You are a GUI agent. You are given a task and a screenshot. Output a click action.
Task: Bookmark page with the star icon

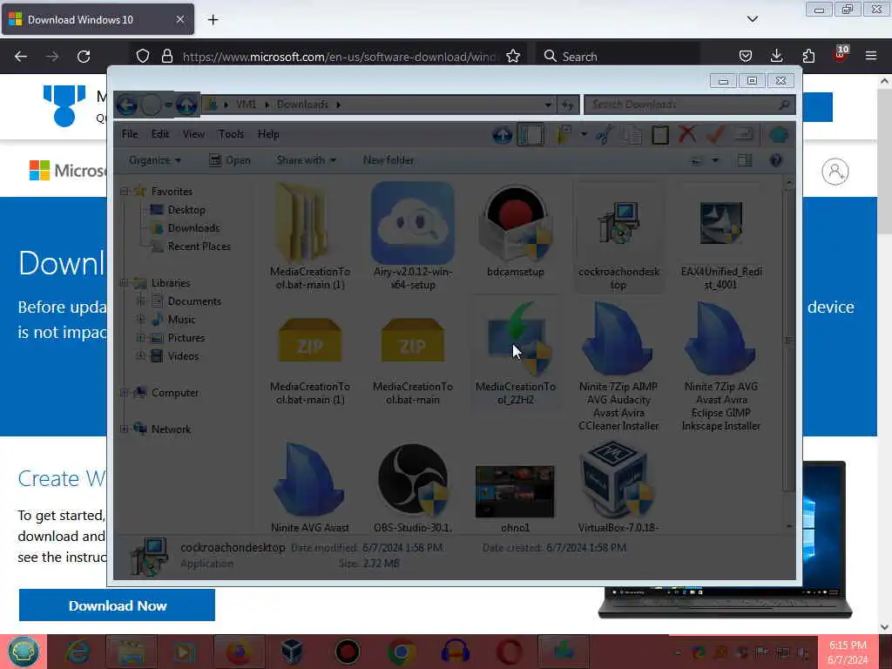coord(513,56)
